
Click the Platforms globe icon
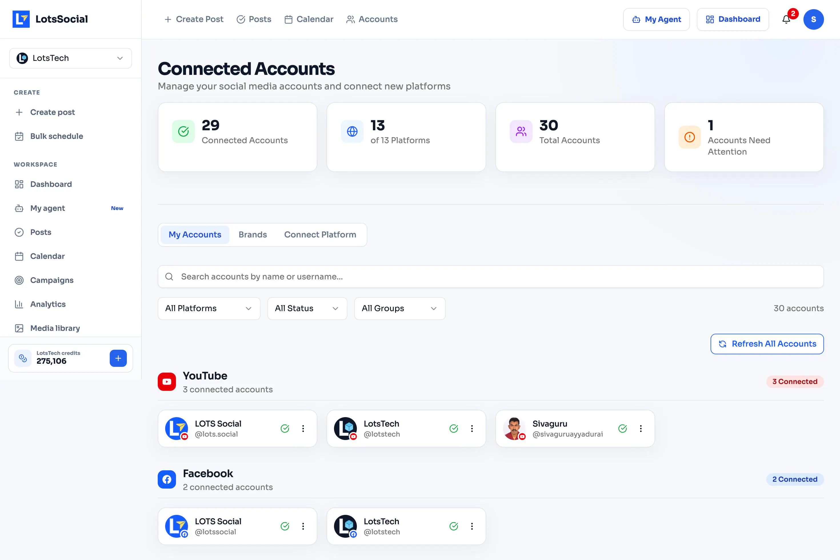coord(352,131)
